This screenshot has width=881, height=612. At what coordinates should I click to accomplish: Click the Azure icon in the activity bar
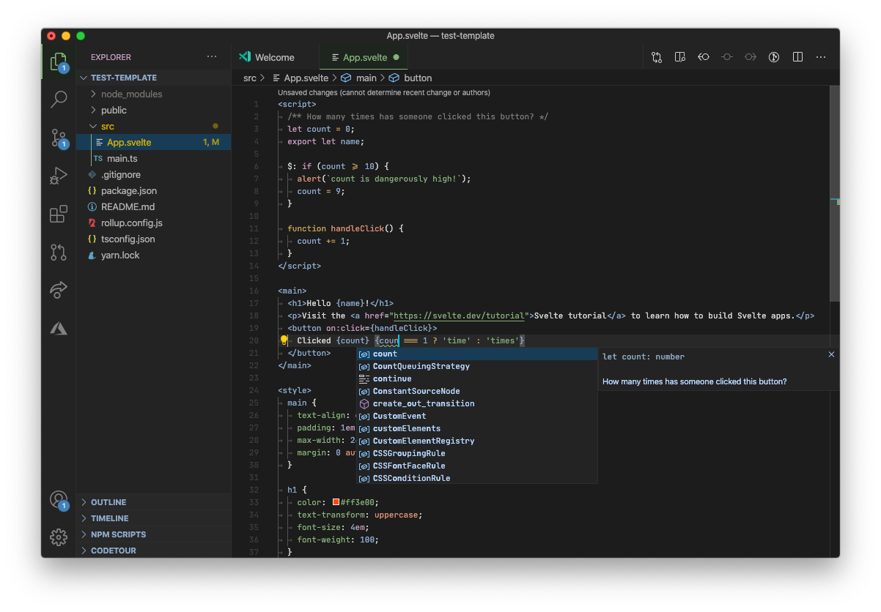(59, 328)
